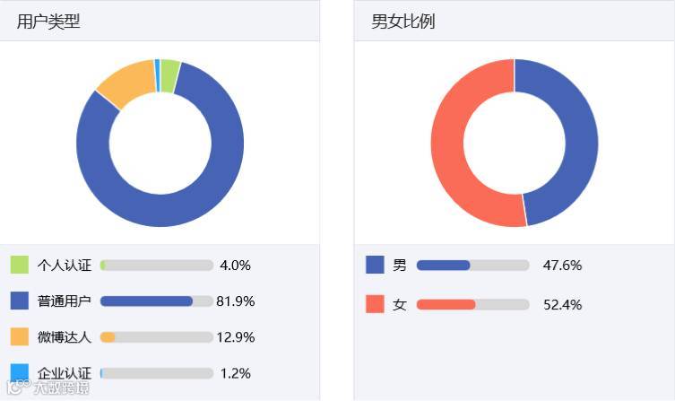Viewport: 675px width, 401px height.
Task: Select the 企业认证 1.2% progress bar
Action: pos(157,373)
